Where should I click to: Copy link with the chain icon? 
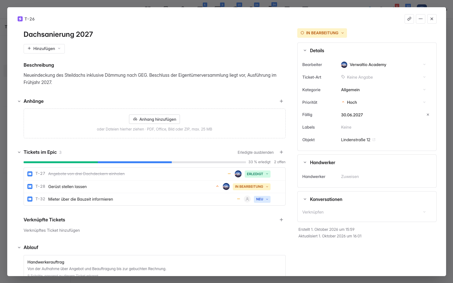click(x=409, y=19)
